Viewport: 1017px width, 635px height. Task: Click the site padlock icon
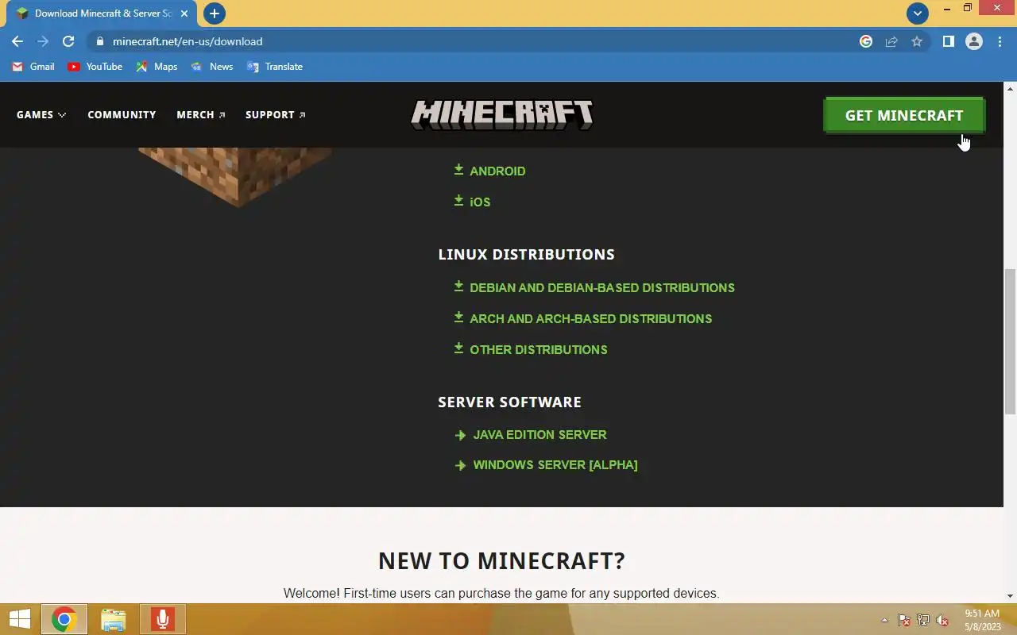click(x=99, y=41)
